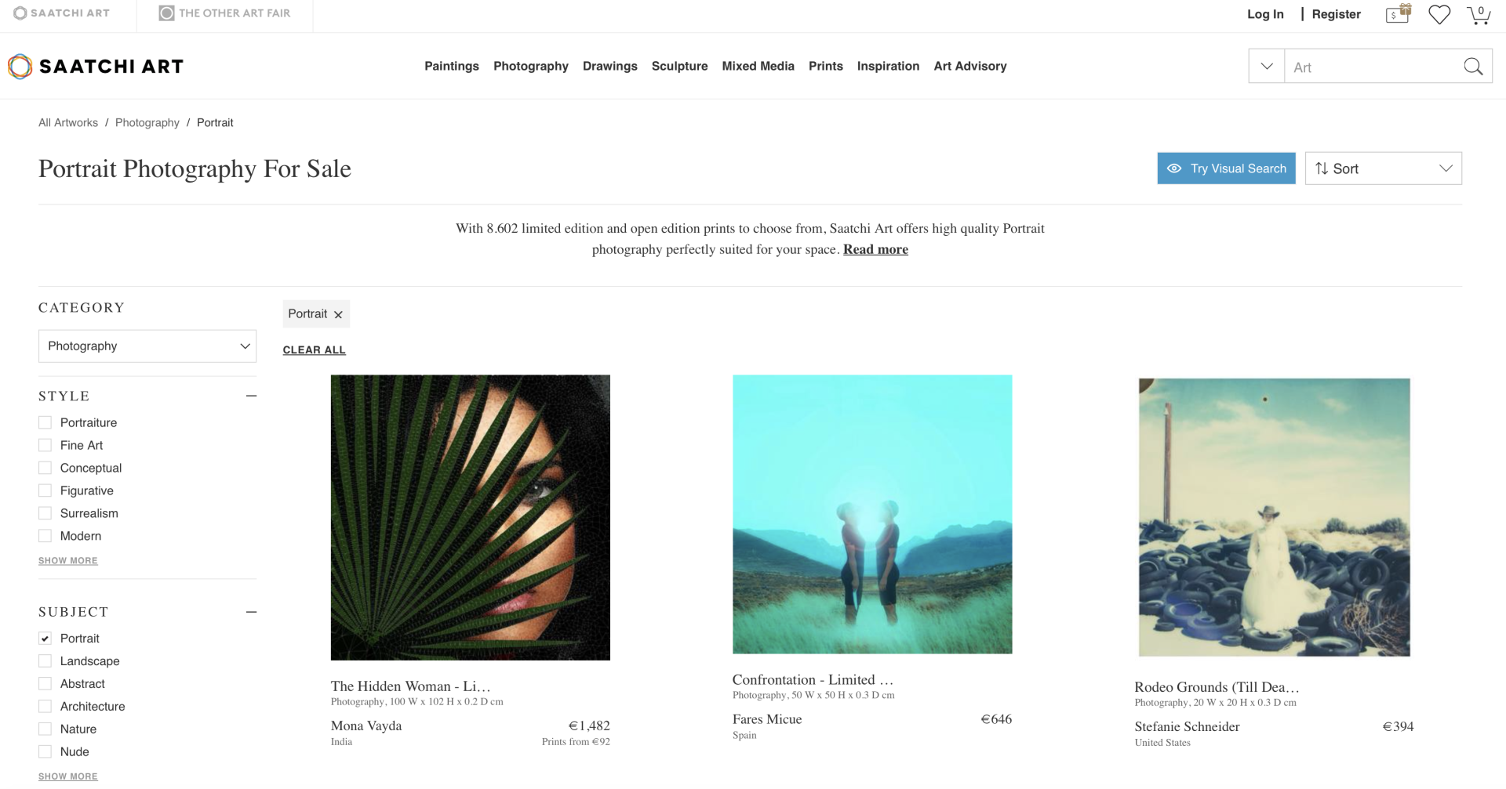Open the shopping cart icon

(1479, 15)
